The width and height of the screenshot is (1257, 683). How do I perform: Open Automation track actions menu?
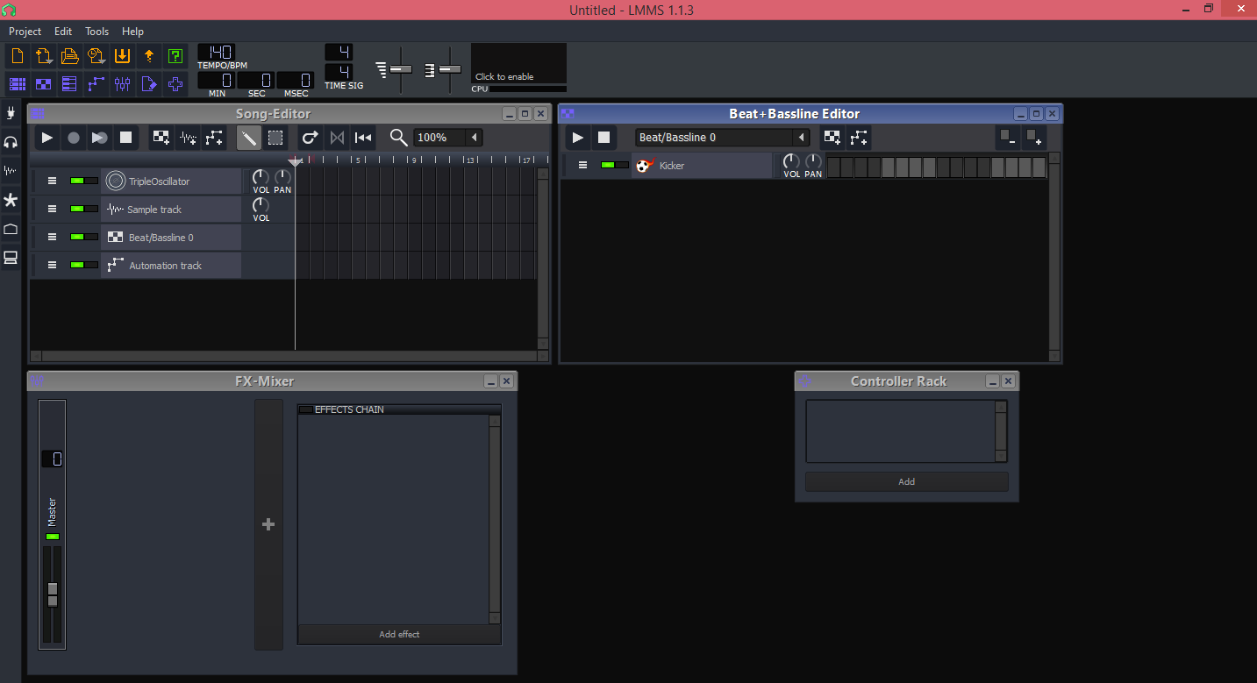point(52,266)
